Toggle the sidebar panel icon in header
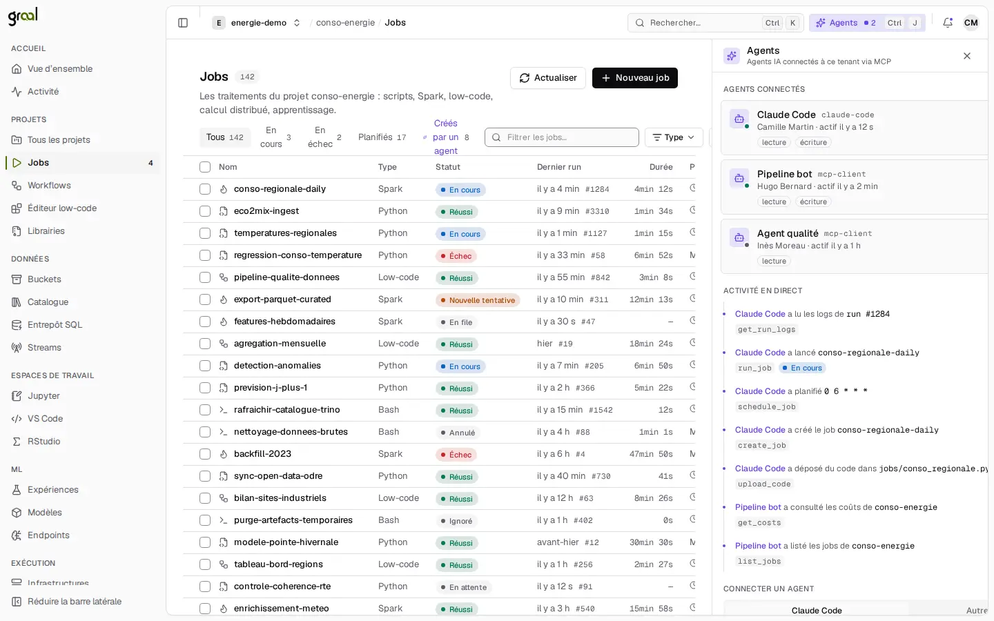This screenshot has height=621, width=994. pos(183,23)
